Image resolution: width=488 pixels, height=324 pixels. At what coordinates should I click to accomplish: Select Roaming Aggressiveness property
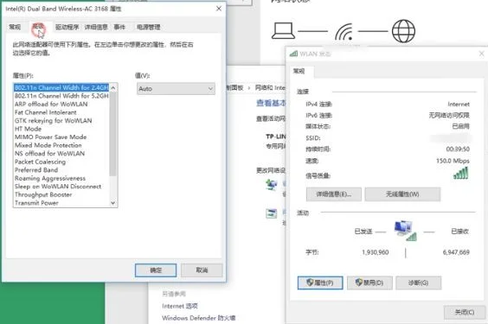[50, 178]
